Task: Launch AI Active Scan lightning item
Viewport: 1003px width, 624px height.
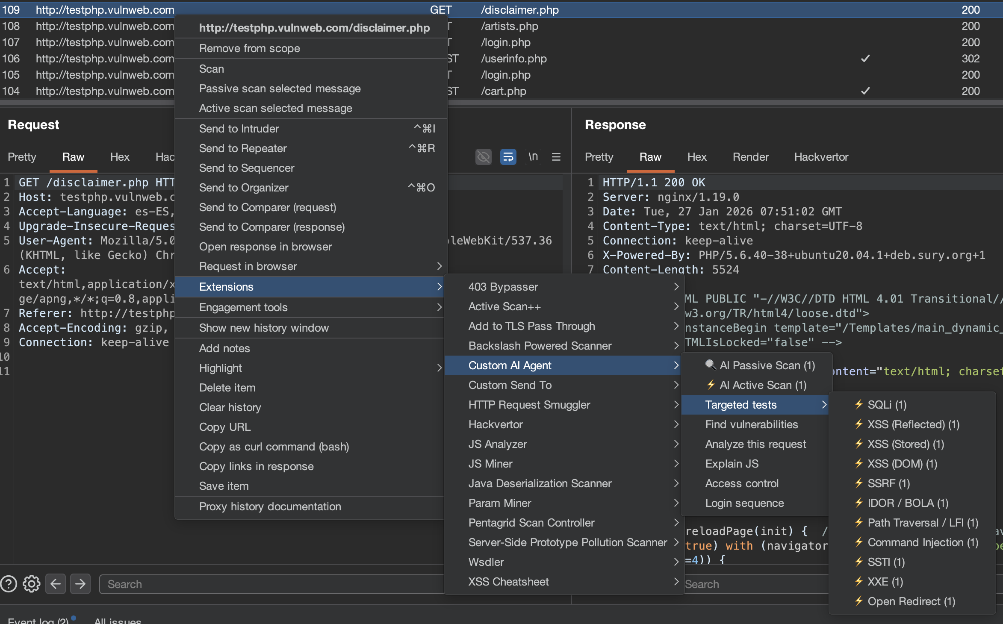Action: coord(757,385)
